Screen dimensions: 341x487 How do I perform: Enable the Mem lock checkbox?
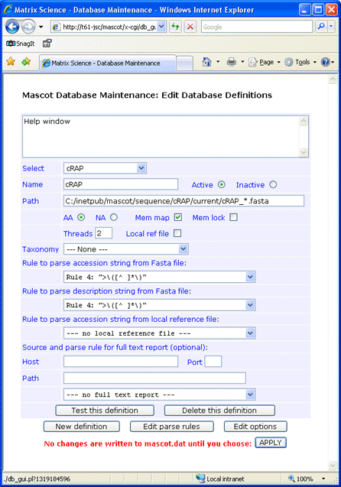click(x=233, y=217)
